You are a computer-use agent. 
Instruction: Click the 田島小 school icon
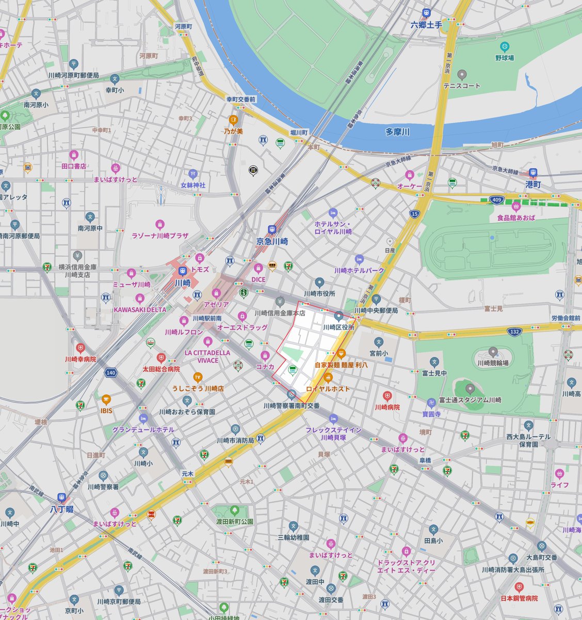[433, 530]
